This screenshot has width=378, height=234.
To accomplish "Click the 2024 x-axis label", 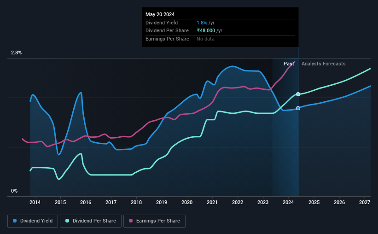I will tap(288, 202).
